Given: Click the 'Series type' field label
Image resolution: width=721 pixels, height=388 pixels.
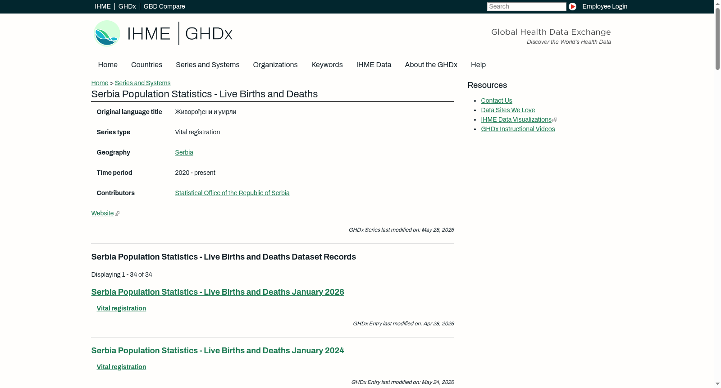Looking at the screenshot, I should [x=114, y=132].
